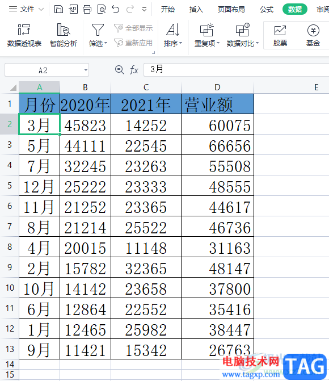This screenshot has width=329, height=381.
Task: Click the 9月 cell
Action: tap(39, 349)
